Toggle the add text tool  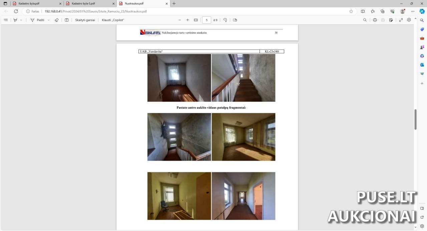click(67, 20)
